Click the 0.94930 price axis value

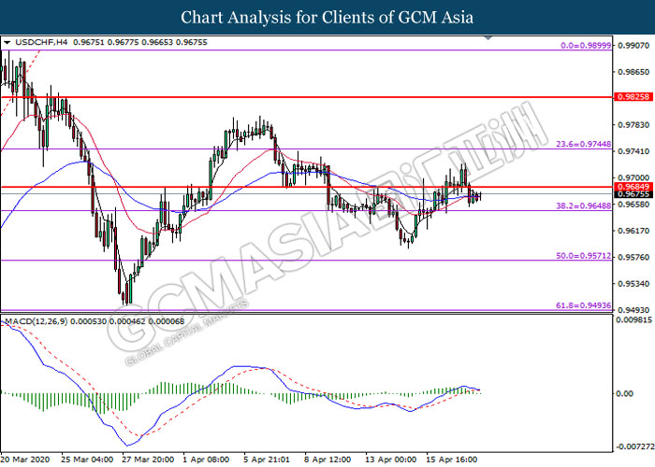(633, 310)
